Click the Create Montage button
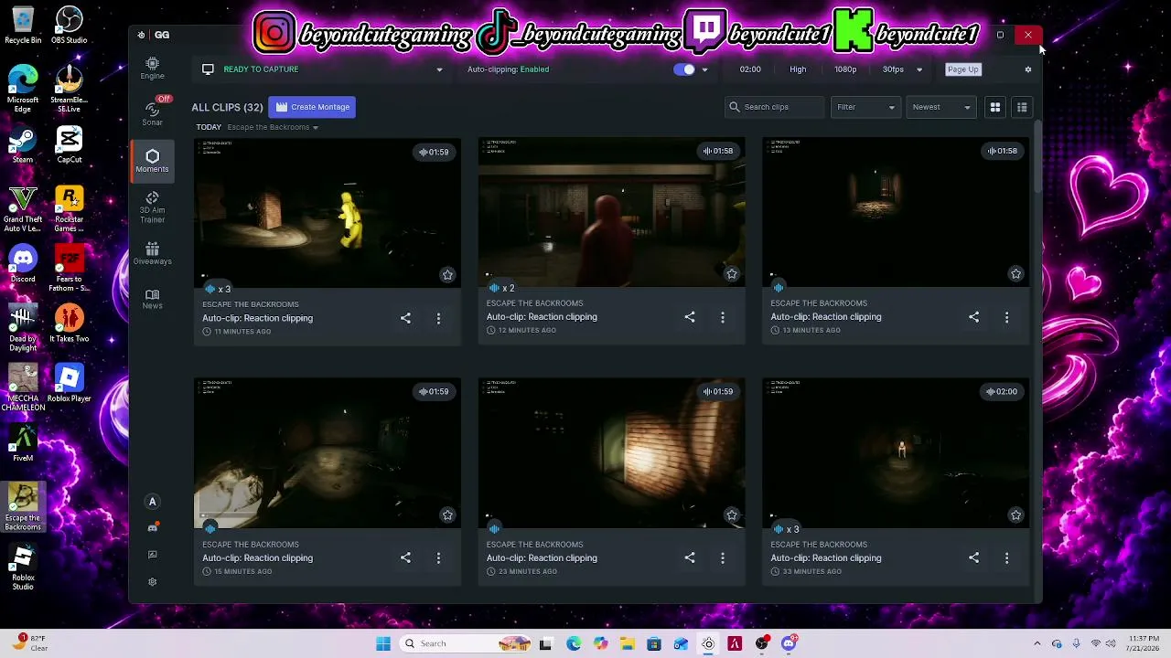Screen dimensions: 1171x658 tap(312, 107)
